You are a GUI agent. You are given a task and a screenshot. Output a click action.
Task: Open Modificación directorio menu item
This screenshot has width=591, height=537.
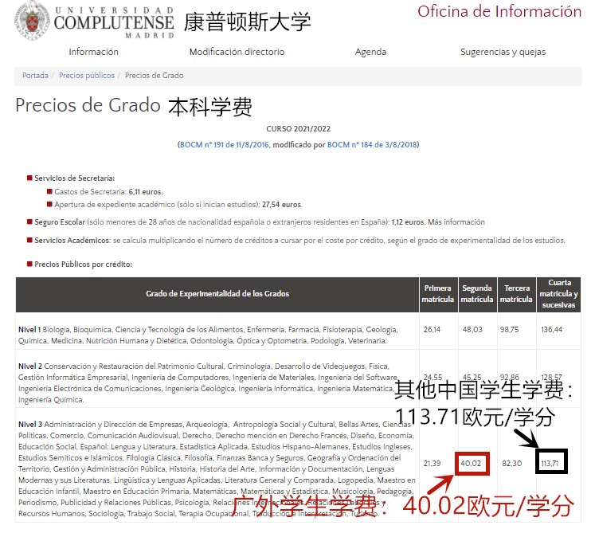[x=237, y=52]
